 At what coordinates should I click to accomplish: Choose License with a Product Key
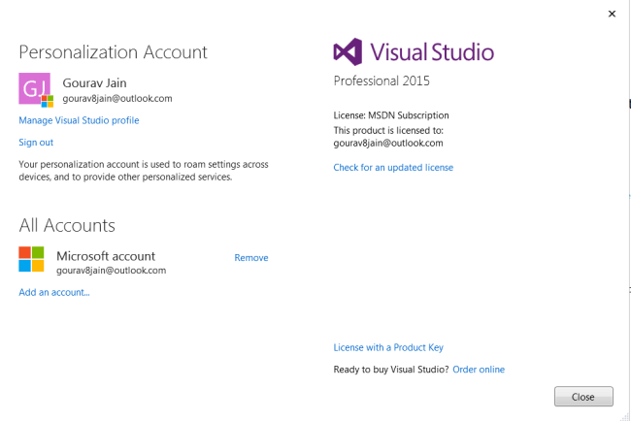(x=388, y=347)
